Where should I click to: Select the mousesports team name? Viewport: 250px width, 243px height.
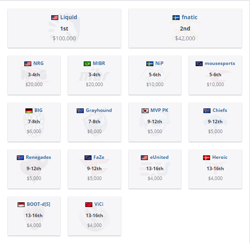[220, 63]
